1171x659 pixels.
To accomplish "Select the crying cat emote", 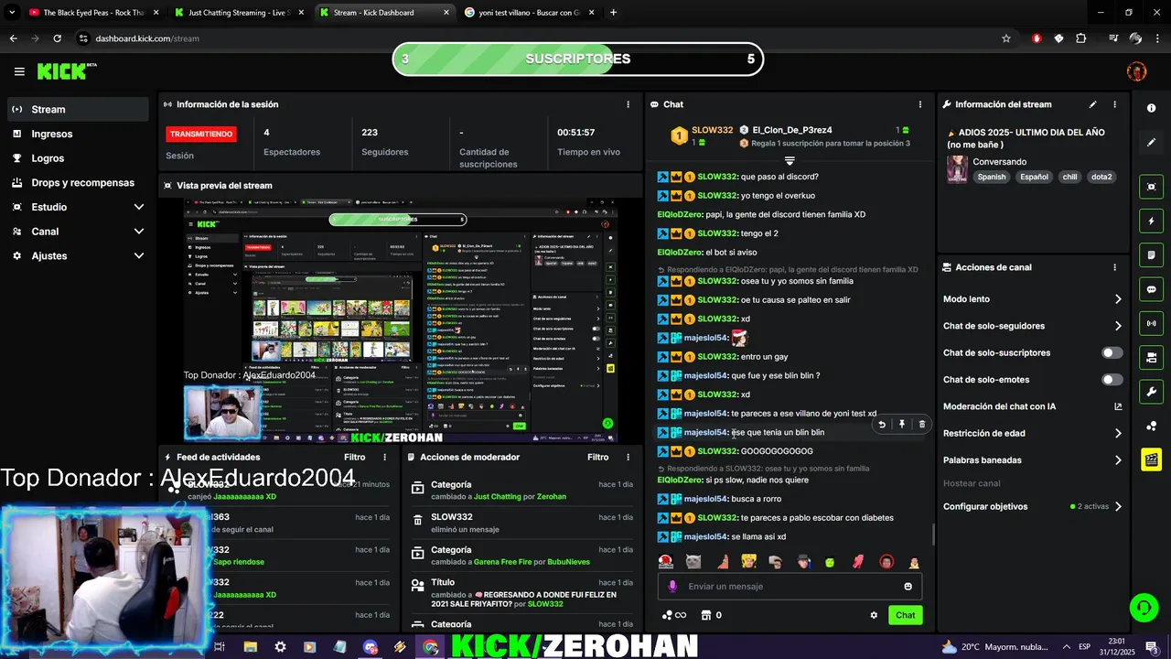I will (x=693, y=561).
